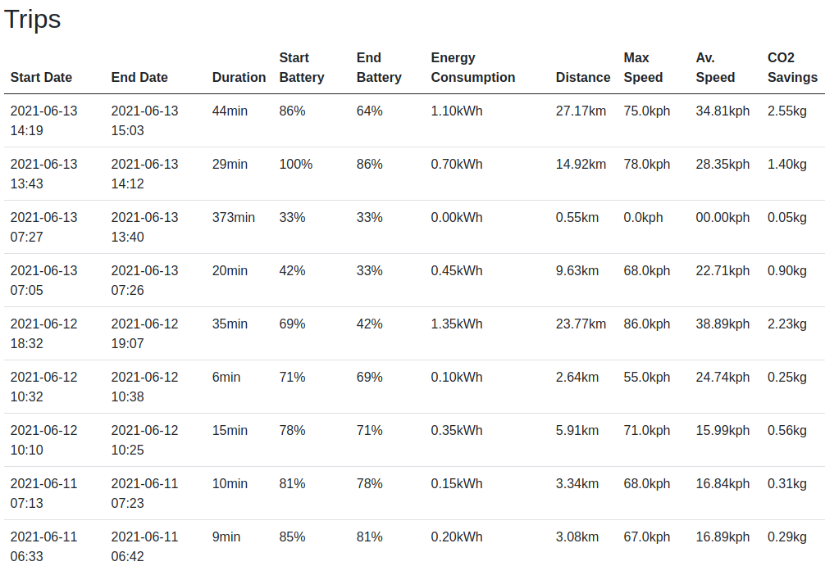
Task: Click the 373min duration cell
Action: (x=234, y=218)
